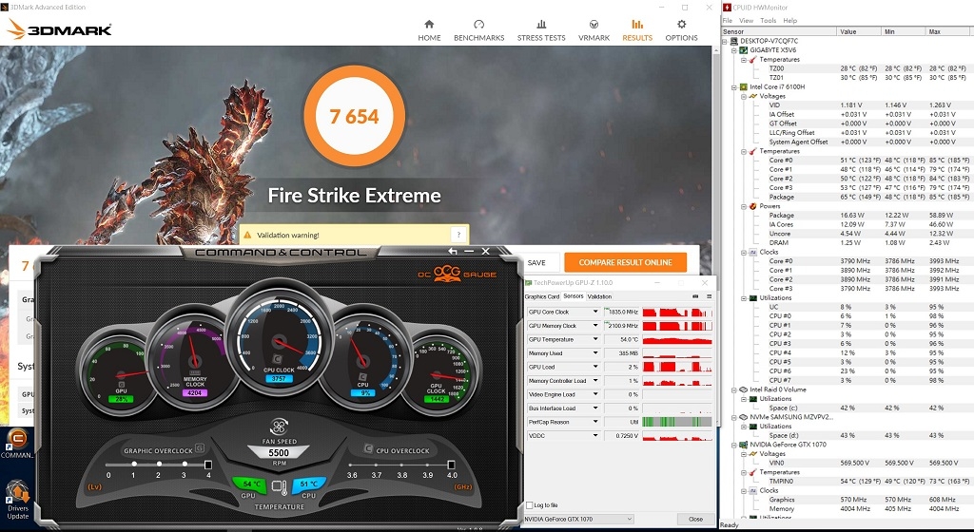Screen dimensions: 974x532
Task: Open the GPU-Z hamburger menu icon
Action: pos(709,296)
